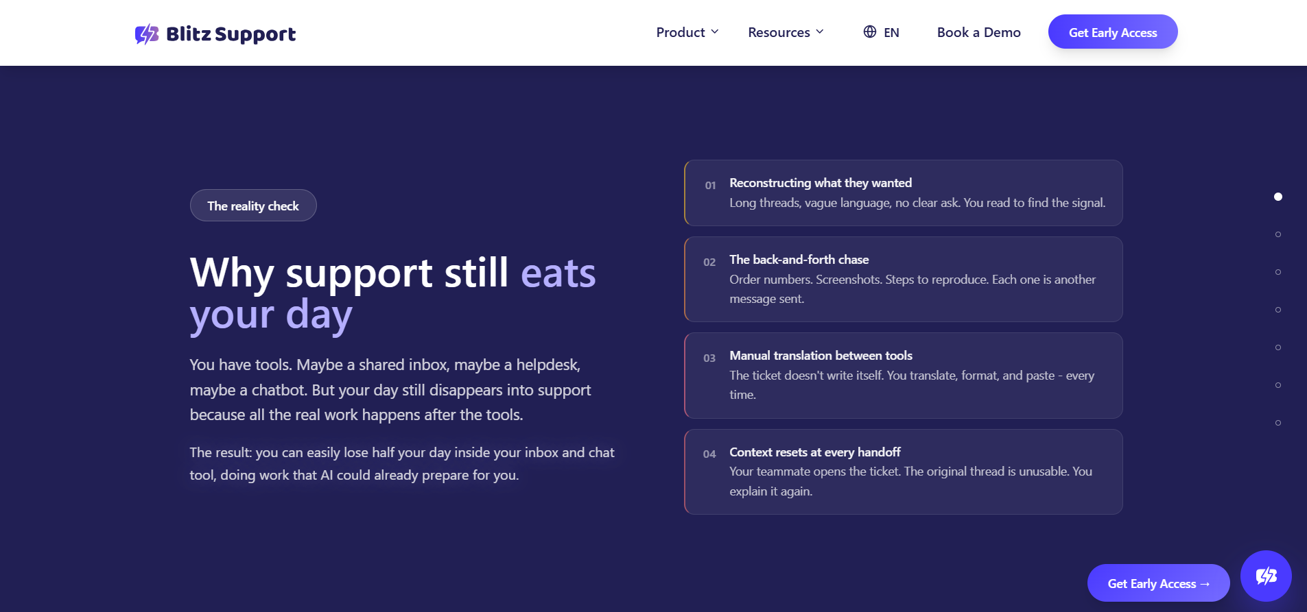Jump to the second section dot
This screenshot has width=1307, height=612.
[x=1278, y=234]
